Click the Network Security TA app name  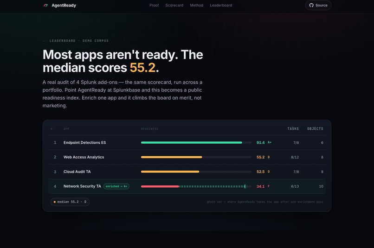pyautogui.click(x=82, y=186)
